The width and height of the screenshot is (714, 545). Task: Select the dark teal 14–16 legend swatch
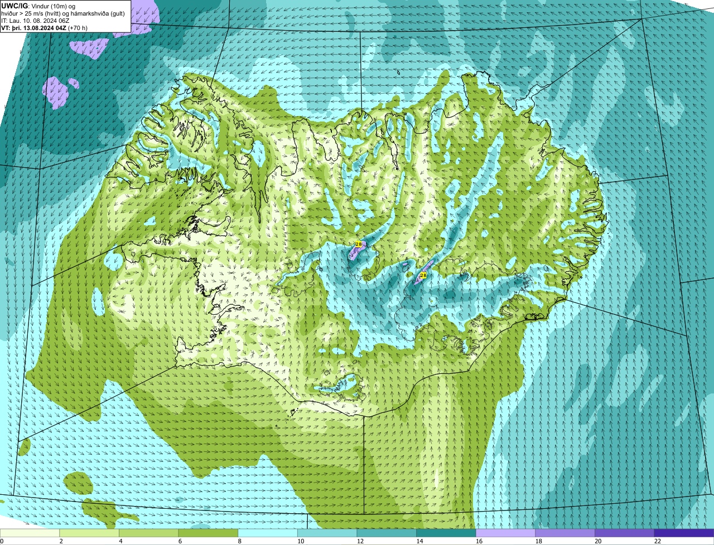pos(446,533)
